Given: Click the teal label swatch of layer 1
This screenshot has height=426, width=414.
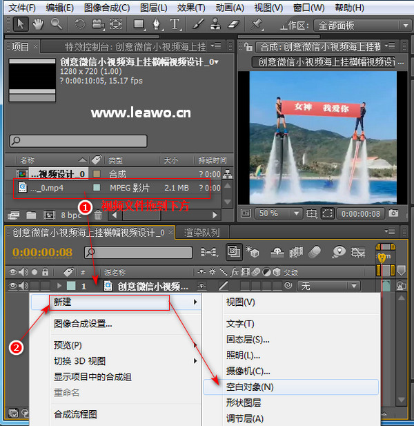Looking at the screenshot, I should click(71, 286).
